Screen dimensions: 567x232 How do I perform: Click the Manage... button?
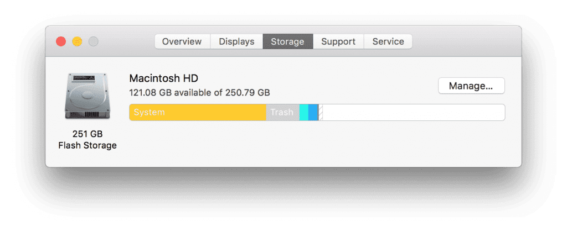471,86
